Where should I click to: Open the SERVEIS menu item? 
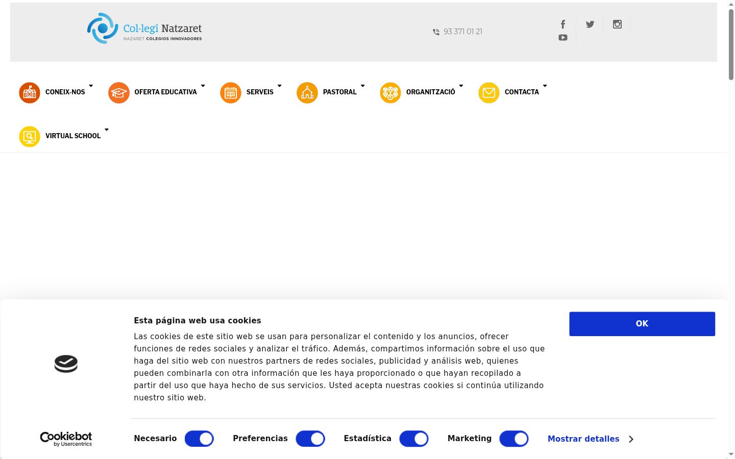pos(260,92)
